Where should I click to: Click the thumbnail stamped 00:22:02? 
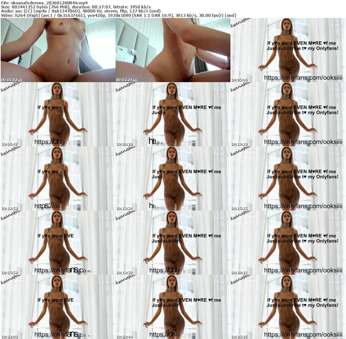coord(58,307)
